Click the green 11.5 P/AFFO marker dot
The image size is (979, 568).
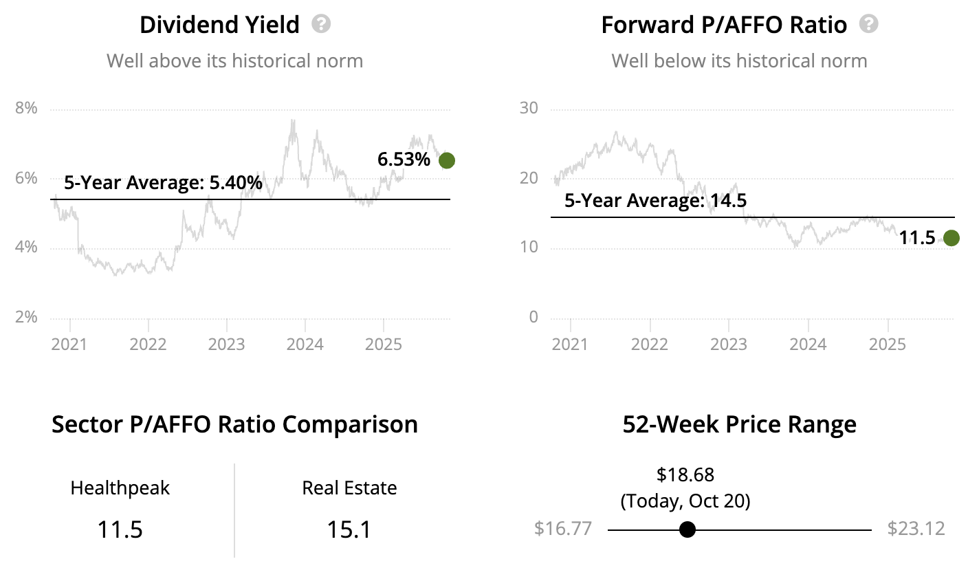[x=951, y=238]
